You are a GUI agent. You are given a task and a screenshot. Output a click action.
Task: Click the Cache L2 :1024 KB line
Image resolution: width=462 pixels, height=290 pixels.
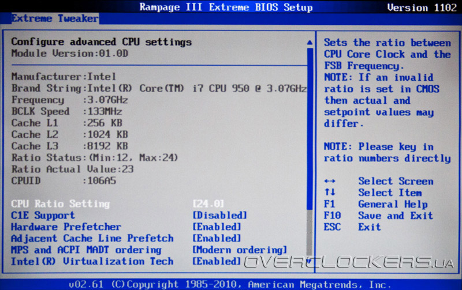coord(69,134)
